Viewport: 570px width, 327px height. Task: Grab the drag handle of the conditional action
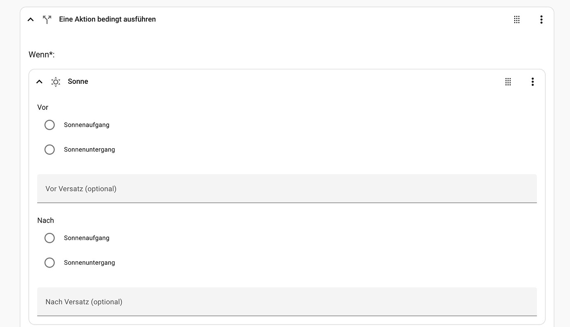(x=517, y=19)
